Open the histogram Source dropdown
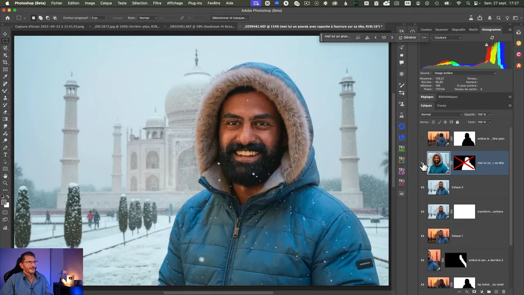Viewport: 524px width, 295px height. pyautogui.click(x=464, y=73)
